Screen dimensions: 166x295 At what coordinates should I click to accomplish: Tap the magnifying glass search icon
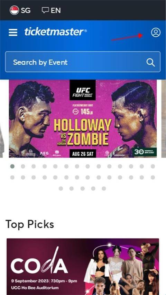pos(150,62)
